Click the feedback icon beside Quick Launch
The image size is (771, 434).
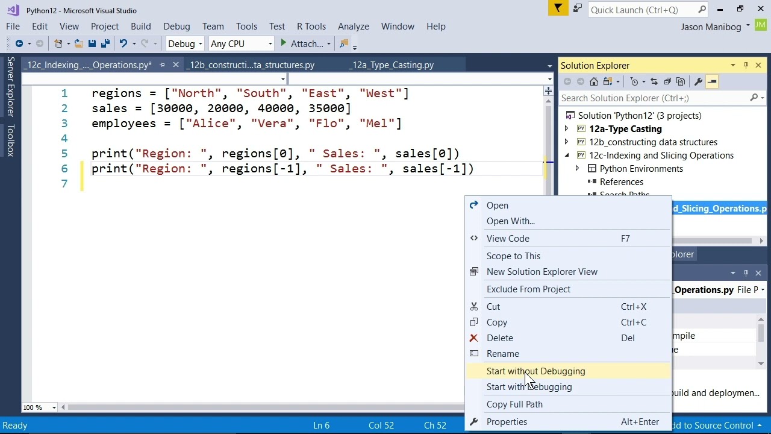point(578,8)
